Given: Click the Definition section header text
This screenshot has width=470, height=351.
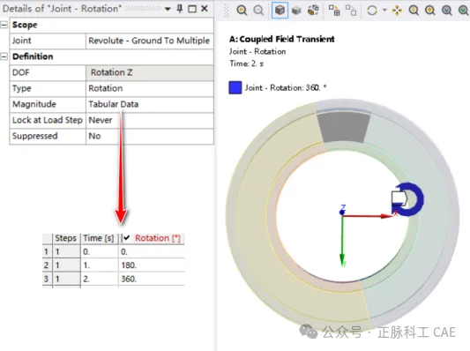Looking at the screenshot, I should pos(33,56).
